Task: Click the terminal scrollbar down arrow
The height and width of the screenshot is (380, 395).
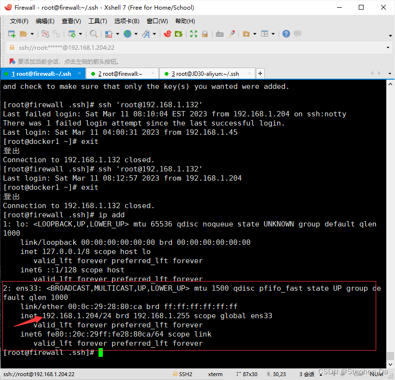Action: (x=390, y=364)
